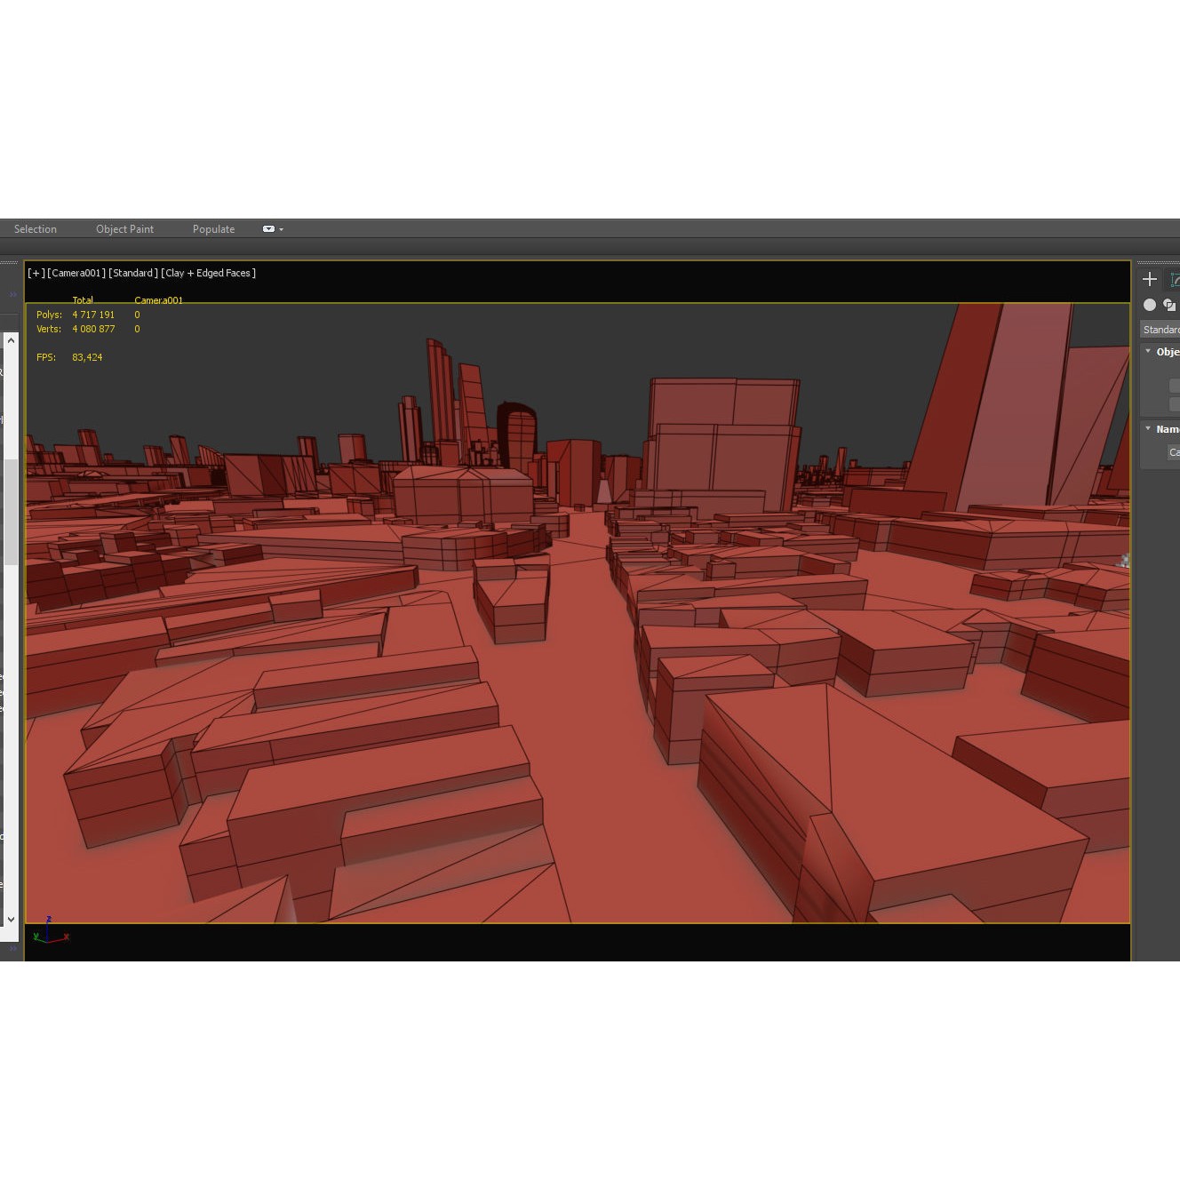Open the Standard renderer label menu
The height and width of the screenshot is (1180, 1180).
pos(132,273)
